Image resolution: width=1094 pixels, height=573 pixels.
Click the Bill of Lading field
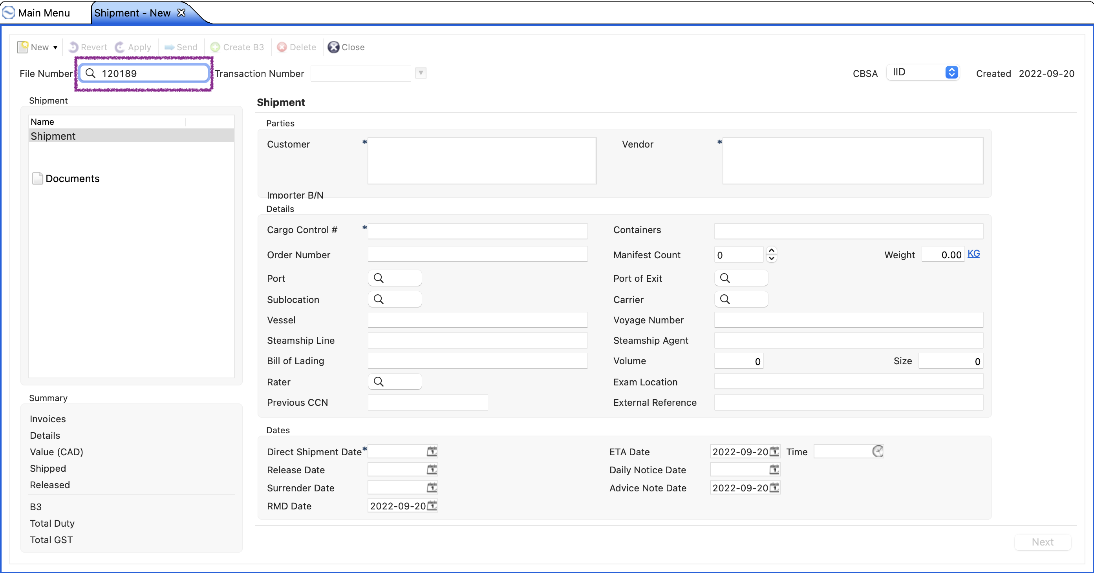click(x=478, y=360)
